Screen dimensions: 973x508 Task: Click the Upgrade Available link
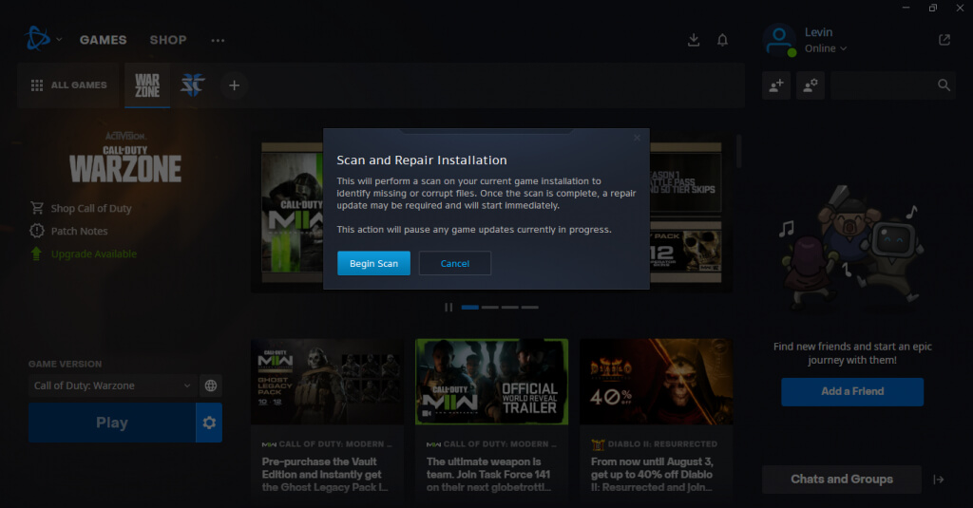click(94, 254)
